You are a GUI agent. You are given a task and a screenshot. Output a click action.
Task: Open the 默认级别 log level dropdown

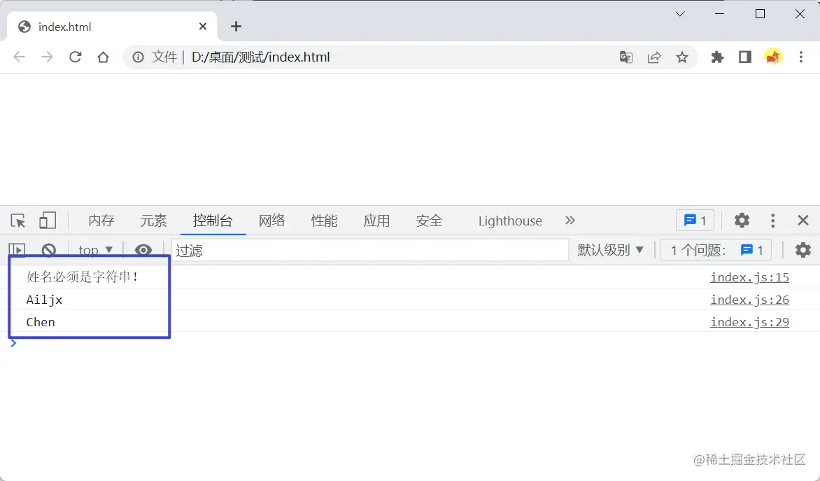point(609,250)
